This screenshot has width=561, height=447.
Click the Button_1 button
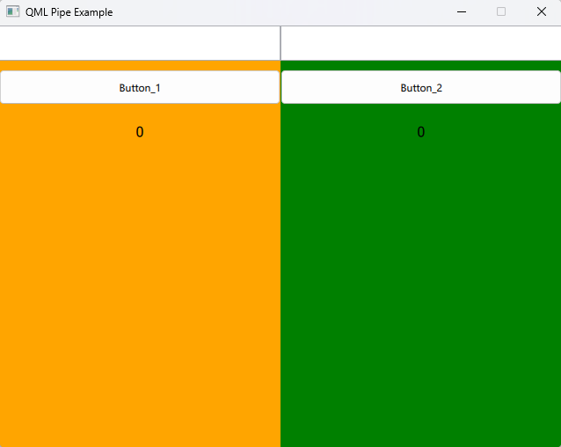pos(140,87)
